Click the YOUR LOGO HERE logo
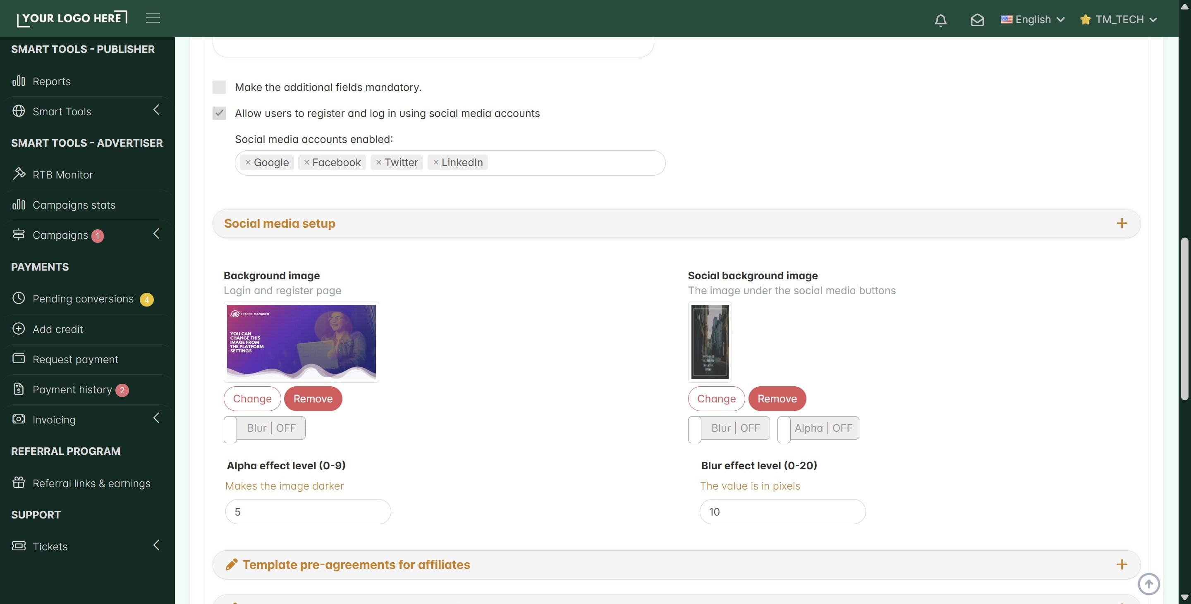The height and width of the screenshot is (604, 1191). click(x=72, y=19)
